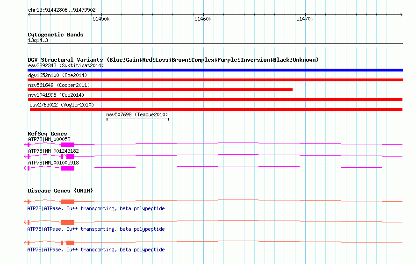Click the RefSeq Genes track heading
416x264 pixels.
click(47, 134)
